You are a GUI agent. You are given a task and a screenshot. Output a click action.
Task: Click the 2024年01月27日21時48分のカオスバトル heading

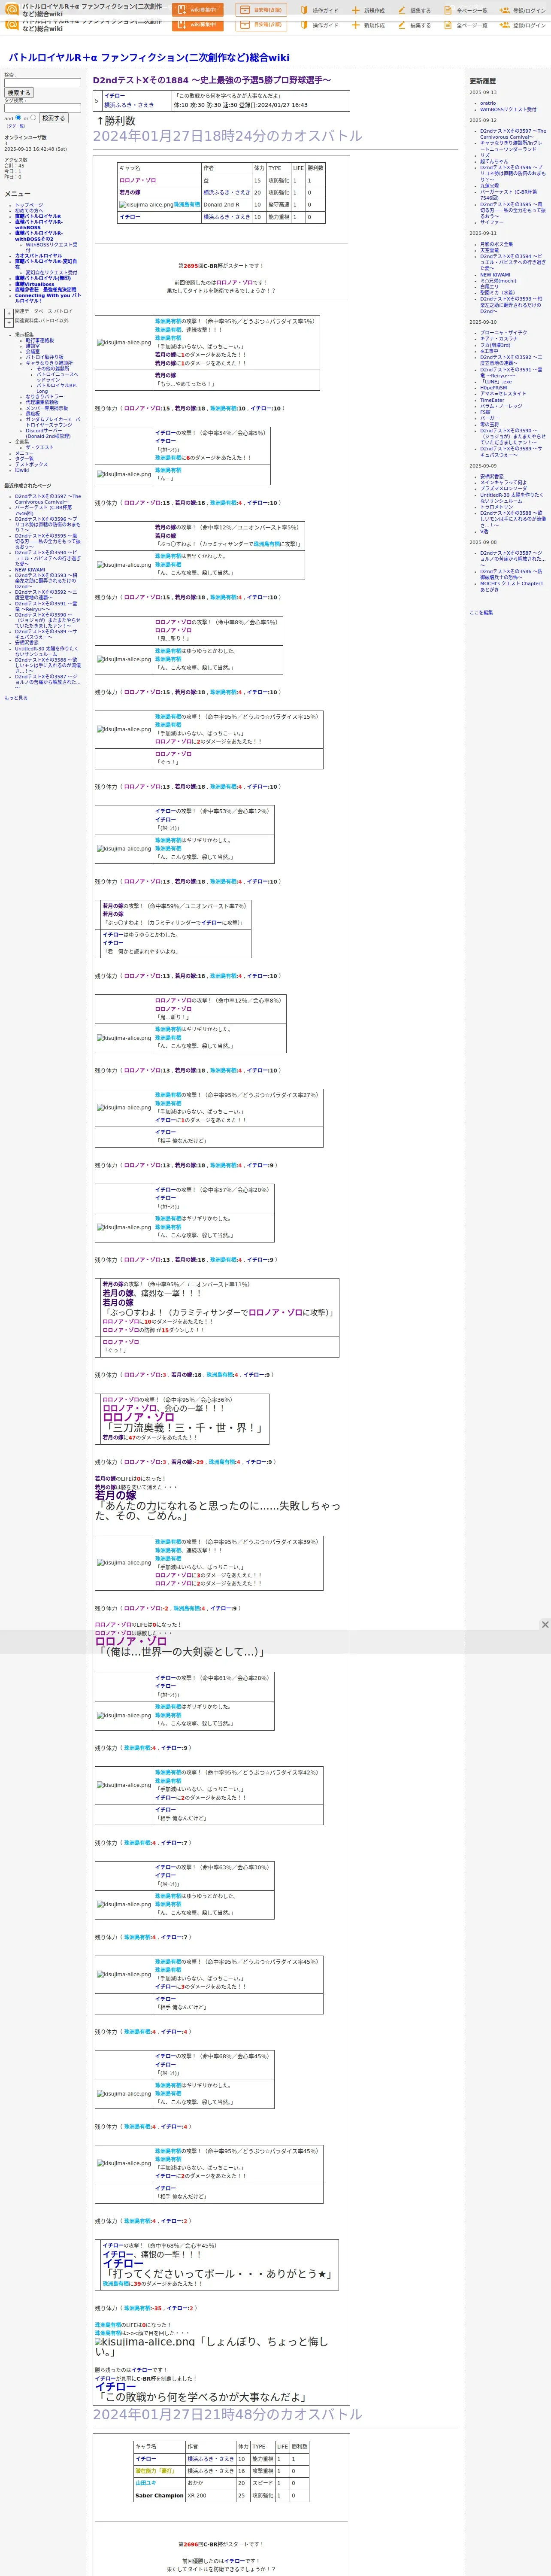(228, 2414)
